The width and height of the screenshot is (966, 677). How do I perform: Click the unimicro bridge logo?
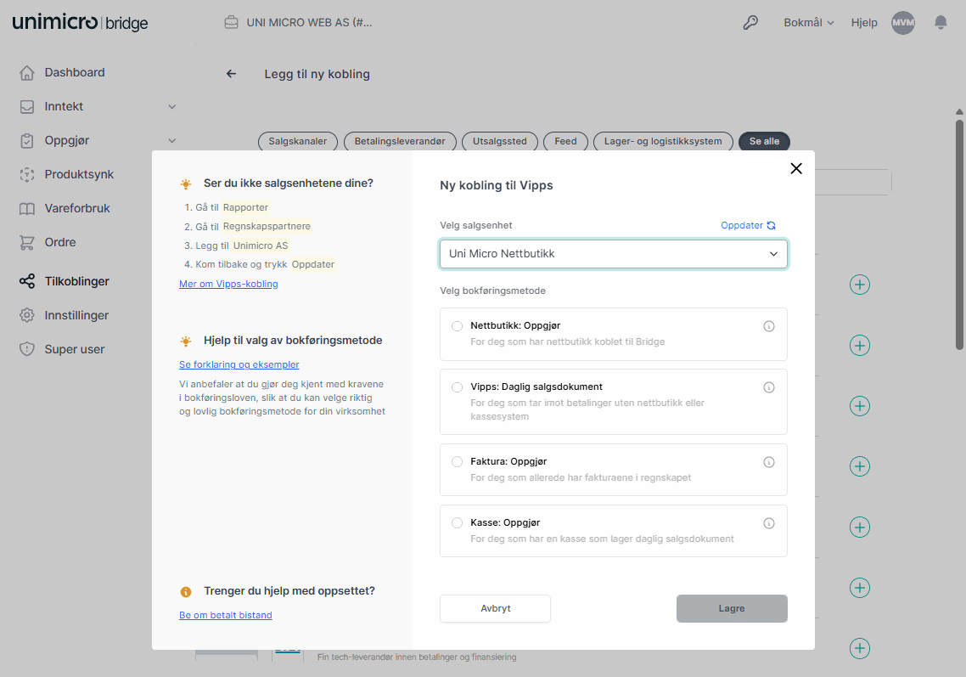(80, 23)
